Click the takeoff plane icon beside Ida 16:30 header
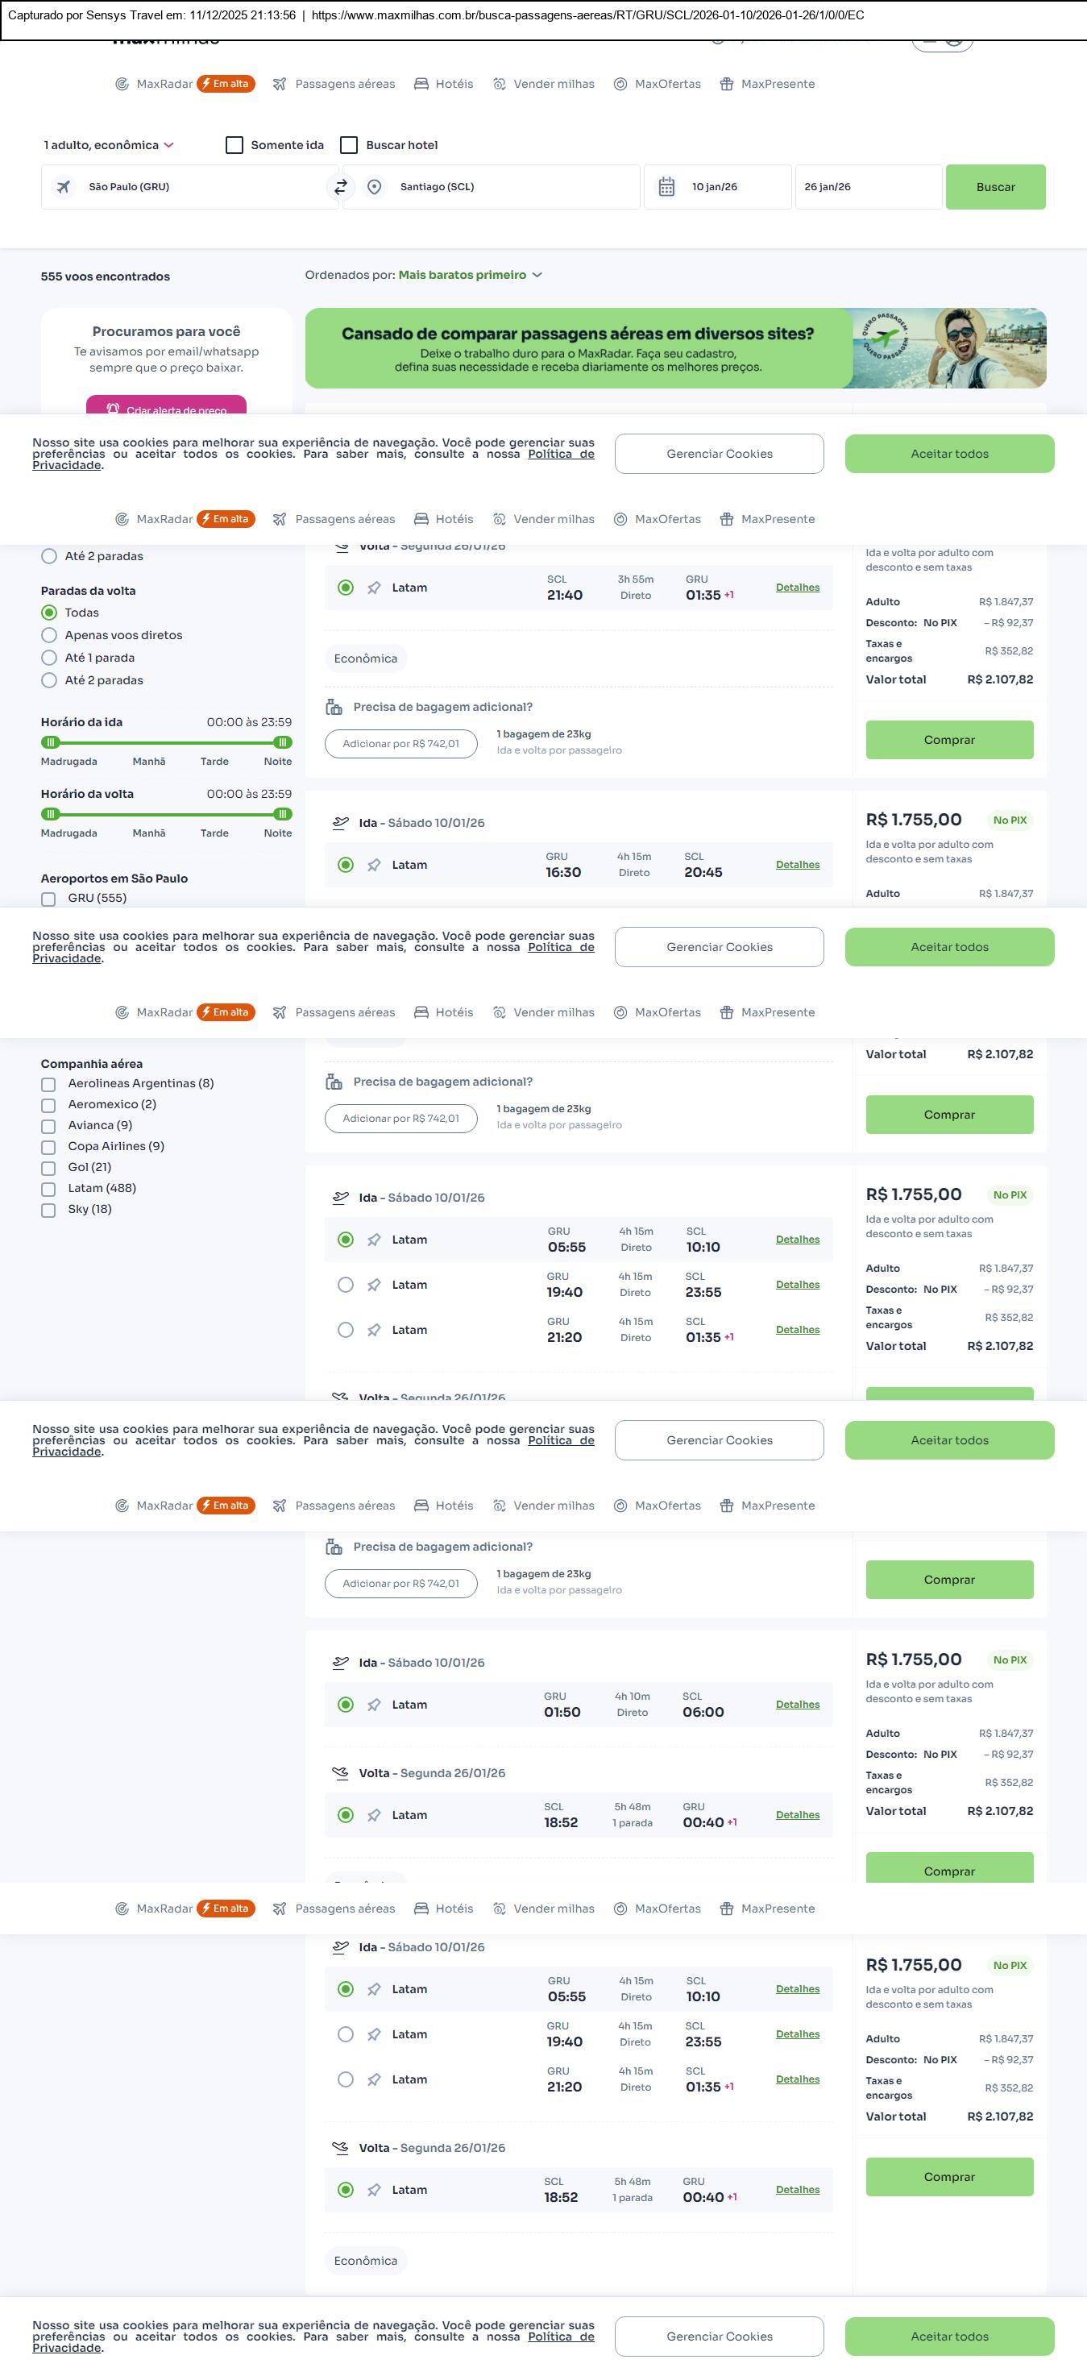Viewport: 1087px width, 2376px height. click(x=341, y=823)
